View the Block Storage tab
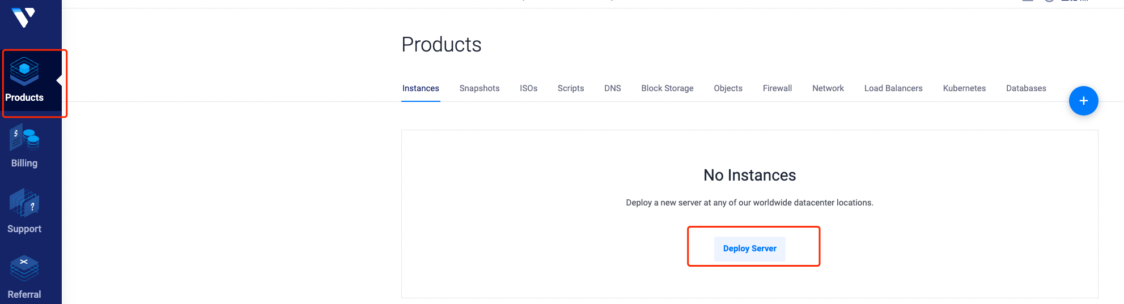 pos(667,88)
